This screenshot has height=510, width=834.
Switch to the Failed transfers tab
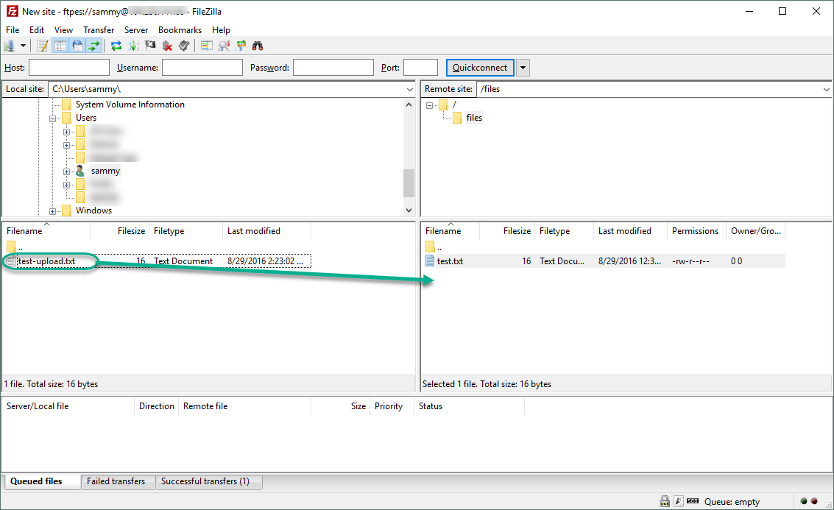tap(116, 481)
